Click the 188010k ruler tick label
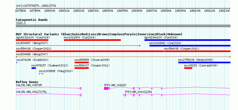 coord(64,11)
